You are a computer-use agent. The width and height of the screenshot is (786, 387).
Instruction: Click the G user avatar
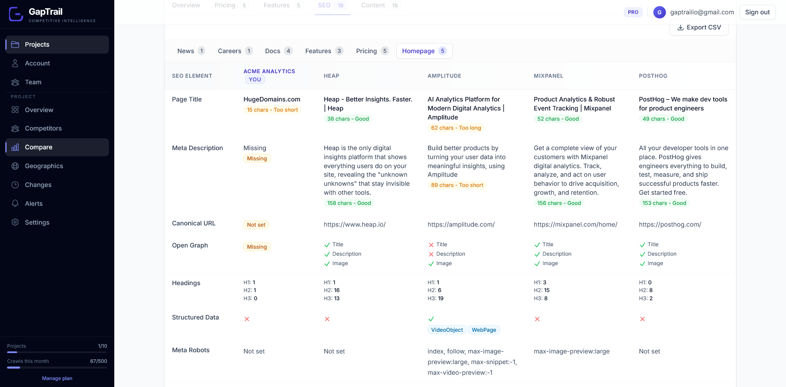tap(659, 12)
